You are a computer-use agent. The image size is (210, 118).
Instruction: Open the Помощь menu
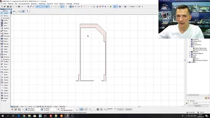[x=76, y=4]
